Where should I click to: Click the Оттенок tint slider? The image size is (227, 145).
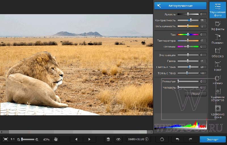[x=188, y=46]
